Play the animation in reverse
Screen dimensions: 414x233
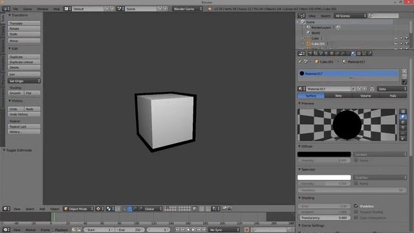188,230
